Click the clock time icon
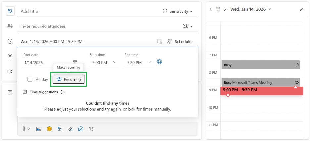The height and width of the screenshot is (141, 310). click(x=10, y=41)
